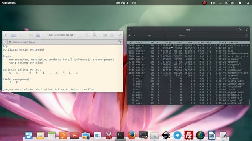252x141 pixels.
Task: Open the date and time indicator
Action: point(126,3)
